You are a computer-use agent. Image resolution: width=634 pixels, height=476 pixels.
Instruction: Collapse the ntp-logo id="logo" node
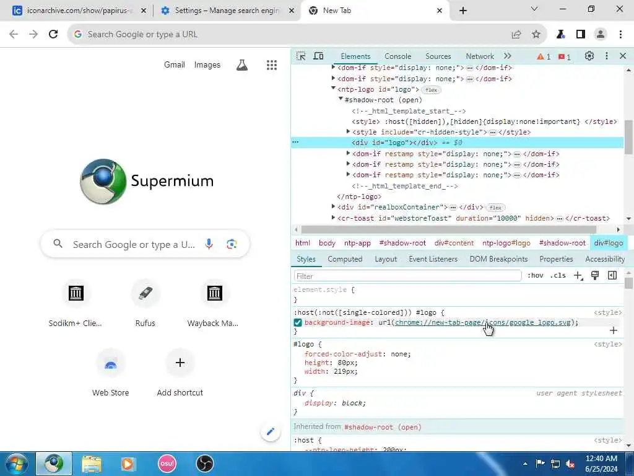pyautogui.click(x=333, y=89)
